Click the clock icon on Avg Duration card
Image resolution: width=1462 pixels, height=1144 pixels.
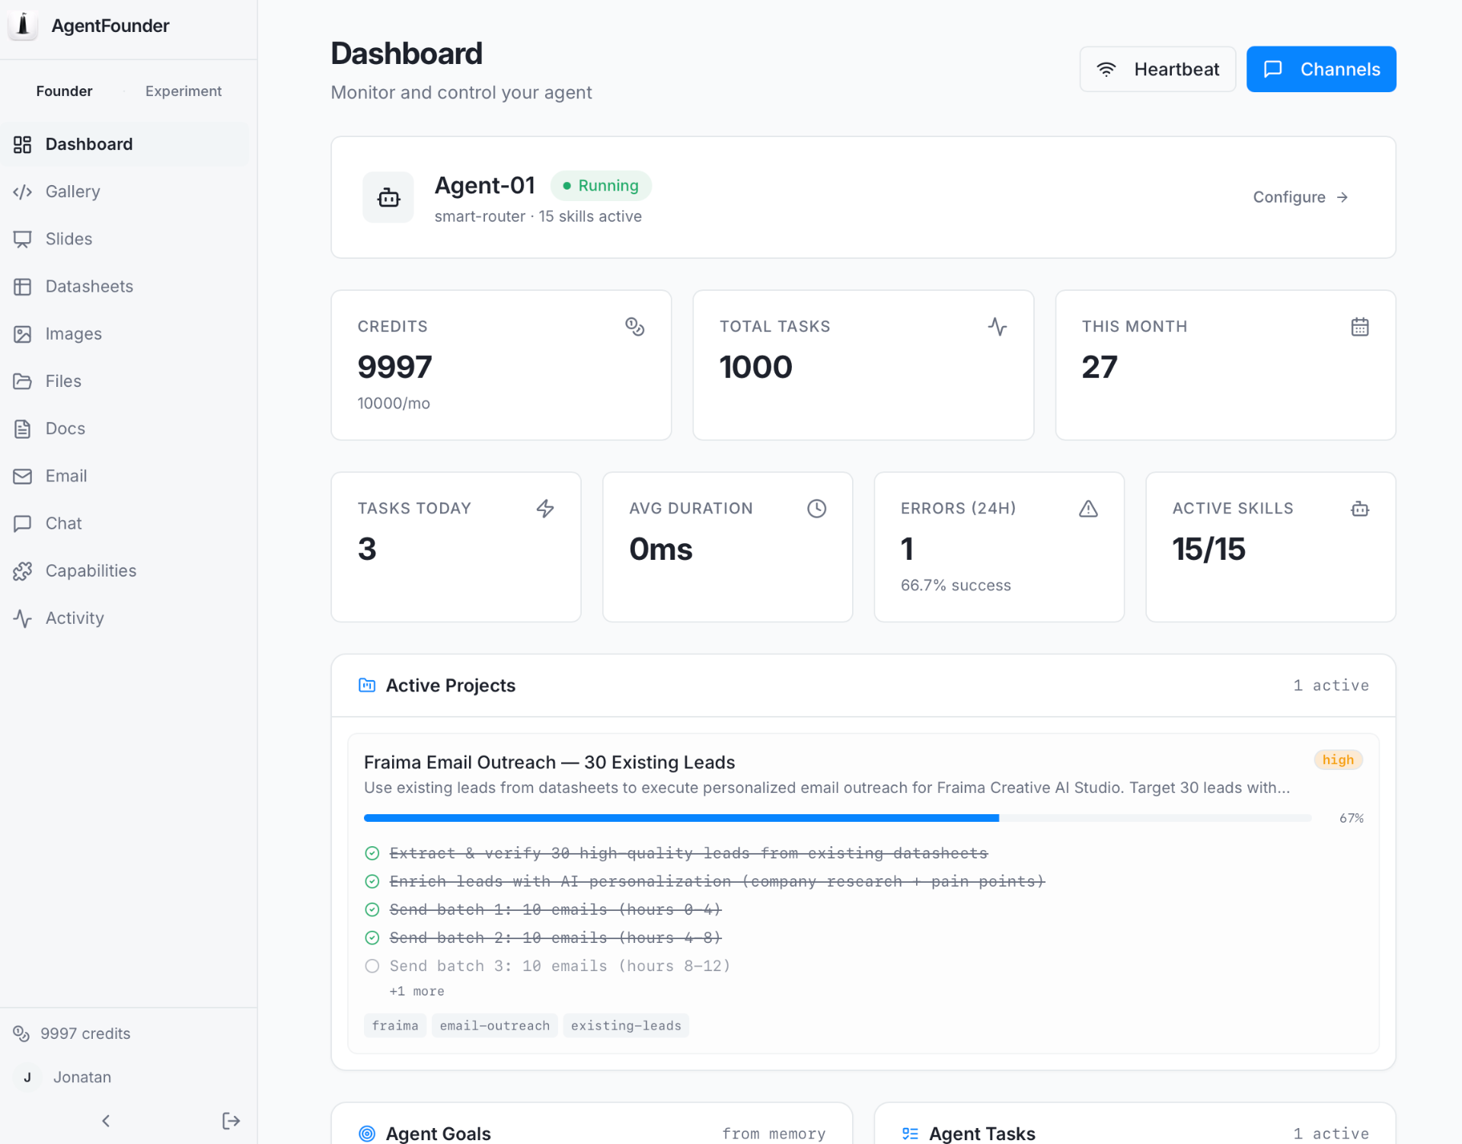click(816, 509)
